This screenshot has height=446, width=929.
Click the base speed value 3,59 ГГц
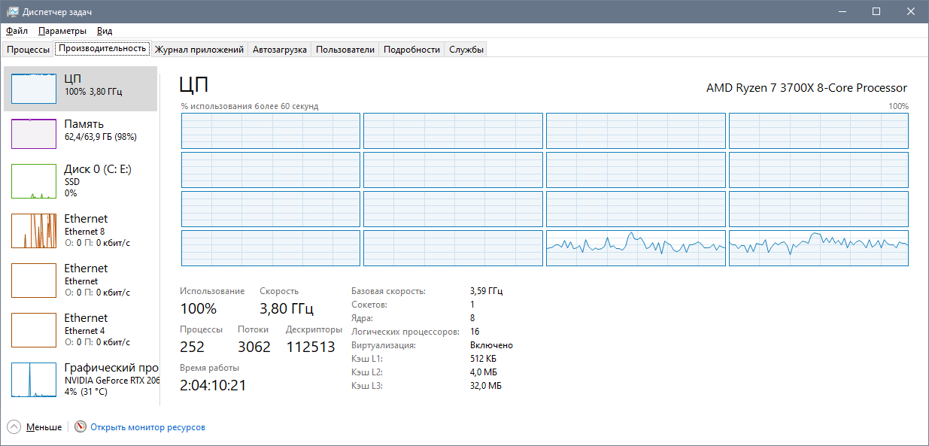click(x=486, y=290)
